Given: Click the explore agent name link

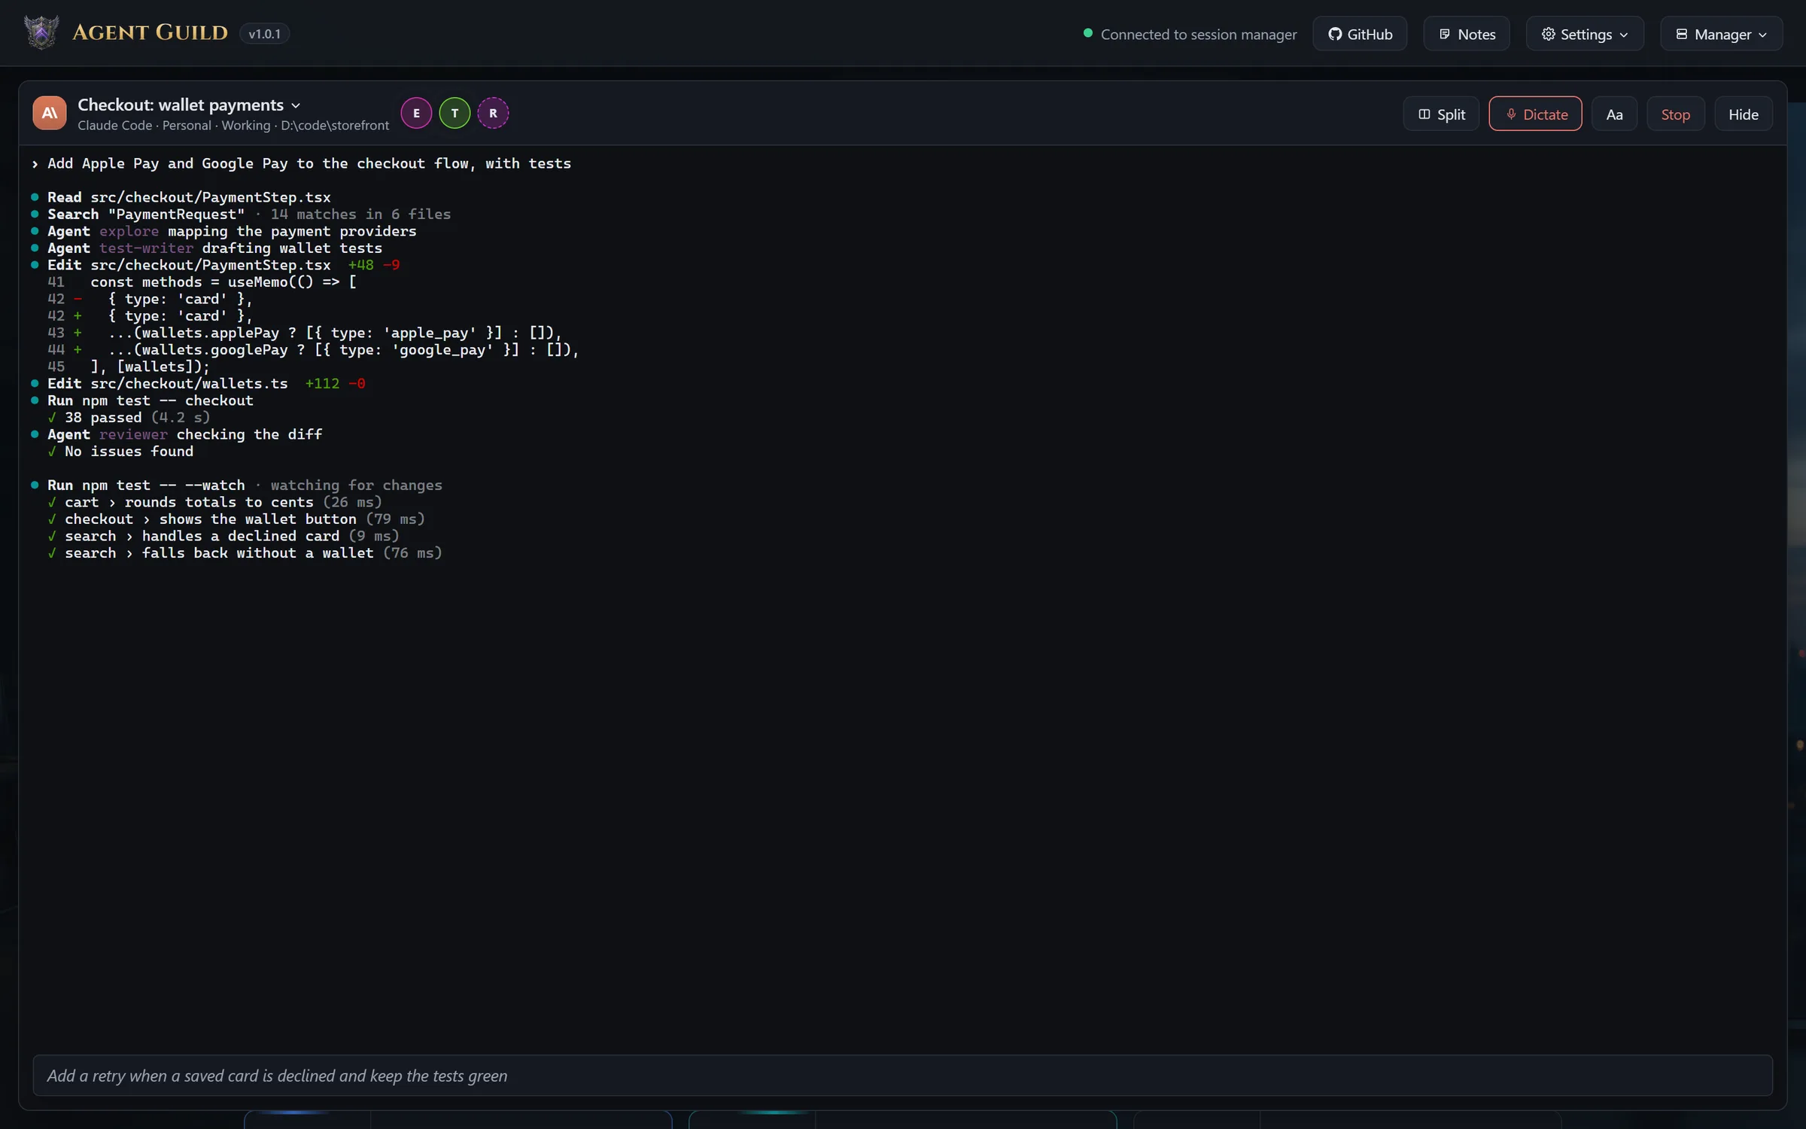Looking at the screenshot, I should click(129, 231).
